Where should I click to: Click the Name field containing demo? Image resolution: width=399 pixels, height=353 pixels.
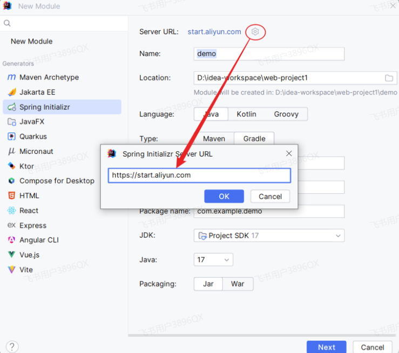(269, 53)
